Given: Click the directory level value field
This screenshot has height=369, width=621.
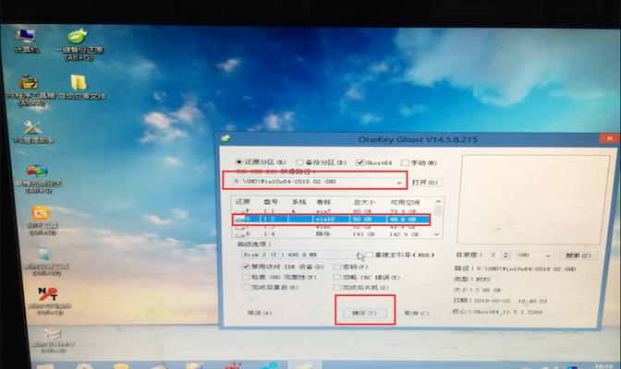Looking at the screenshot, I should pos(494,256).
